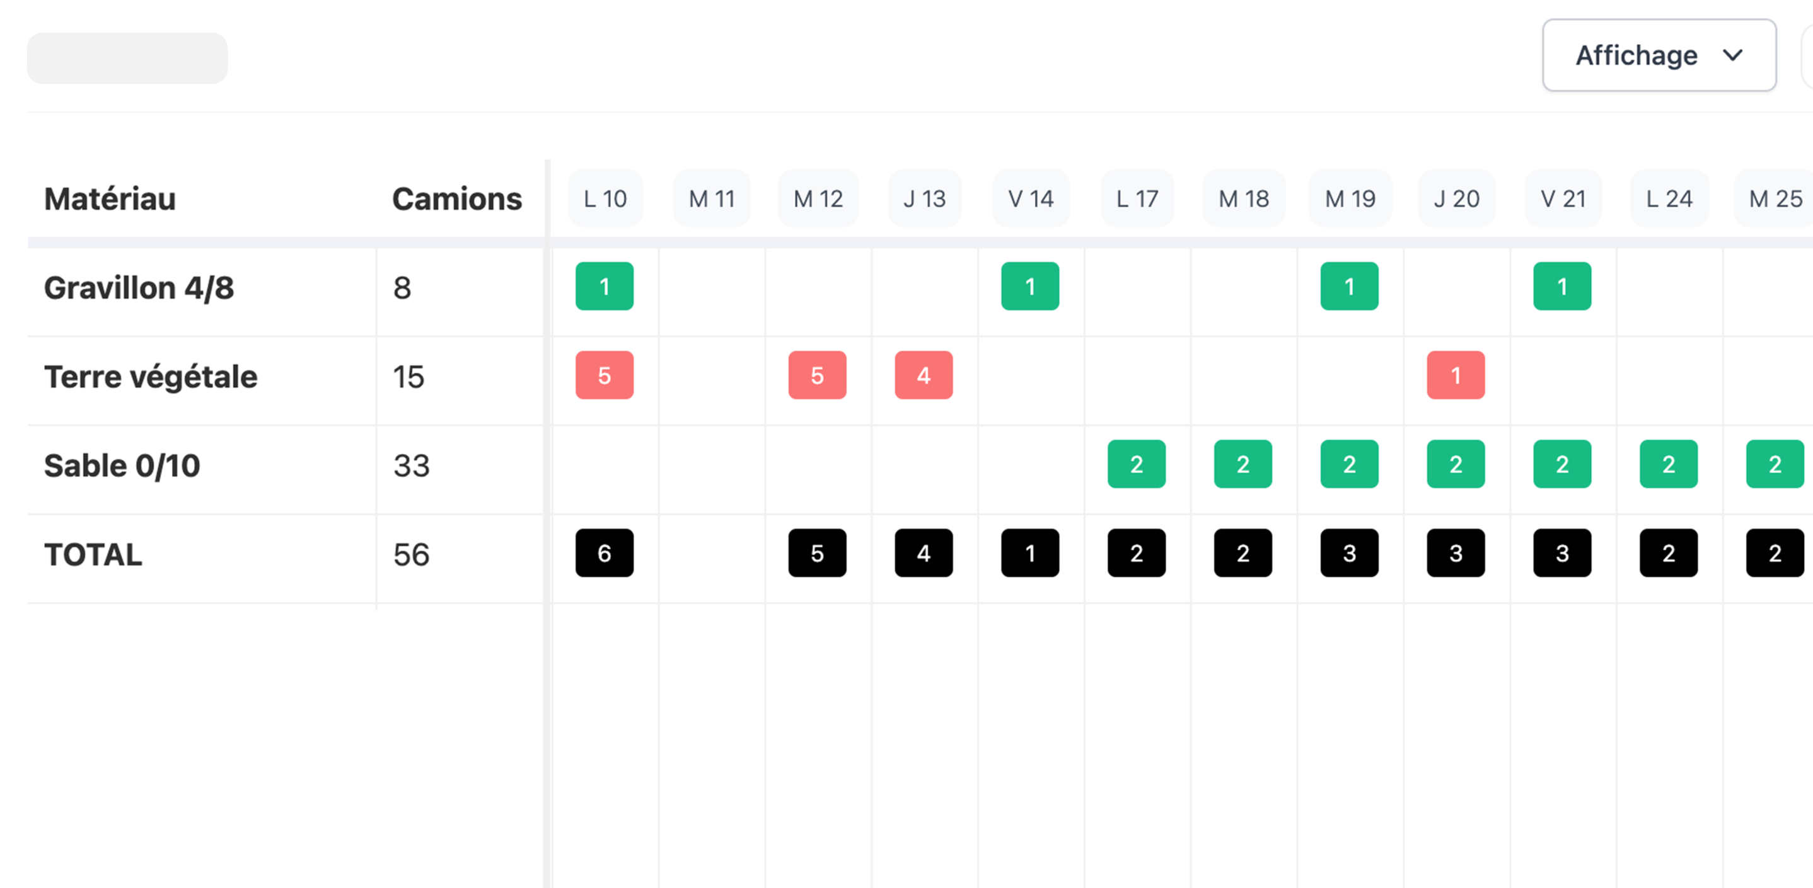
Task: Select the V 14 date header
Action: click(x=1030, y=199)
